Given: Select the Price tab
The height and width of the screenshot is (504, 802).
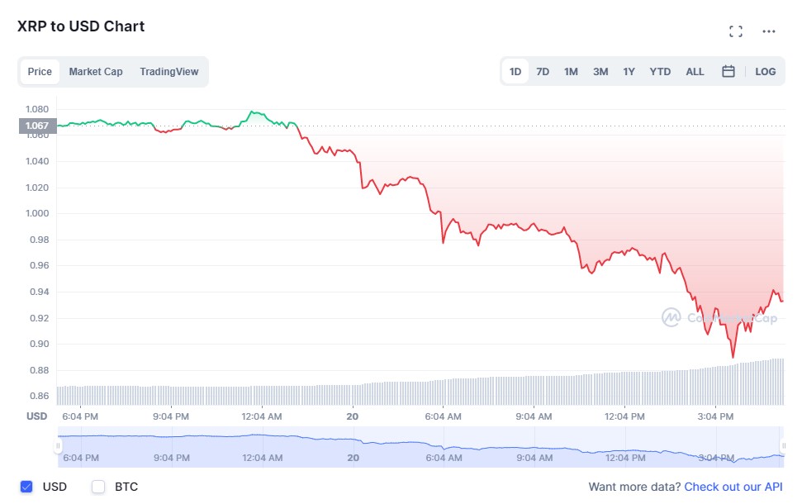Looking at the screenshot, I should tap(40, 72).
